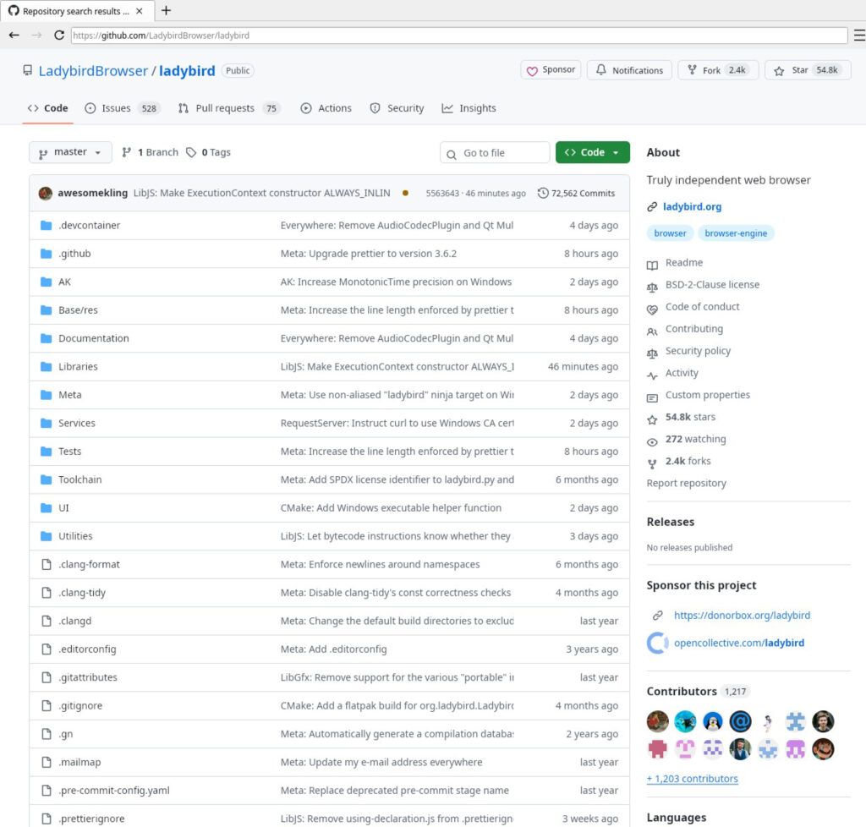Click the first contributor avatar

[x=657, y=721]
